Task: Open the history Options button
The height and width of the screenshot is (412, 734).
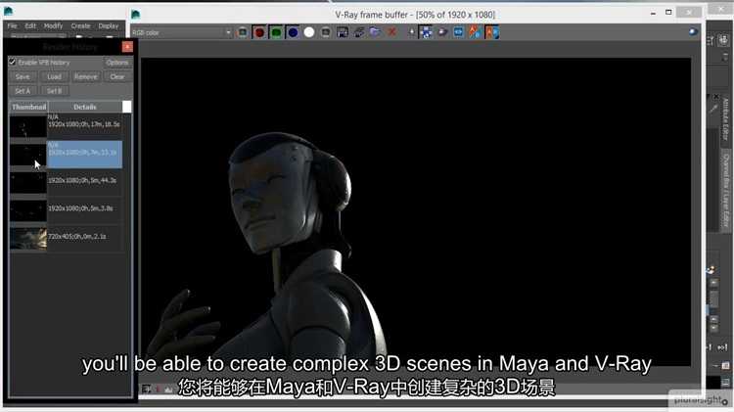Action: tap(117, 63)
